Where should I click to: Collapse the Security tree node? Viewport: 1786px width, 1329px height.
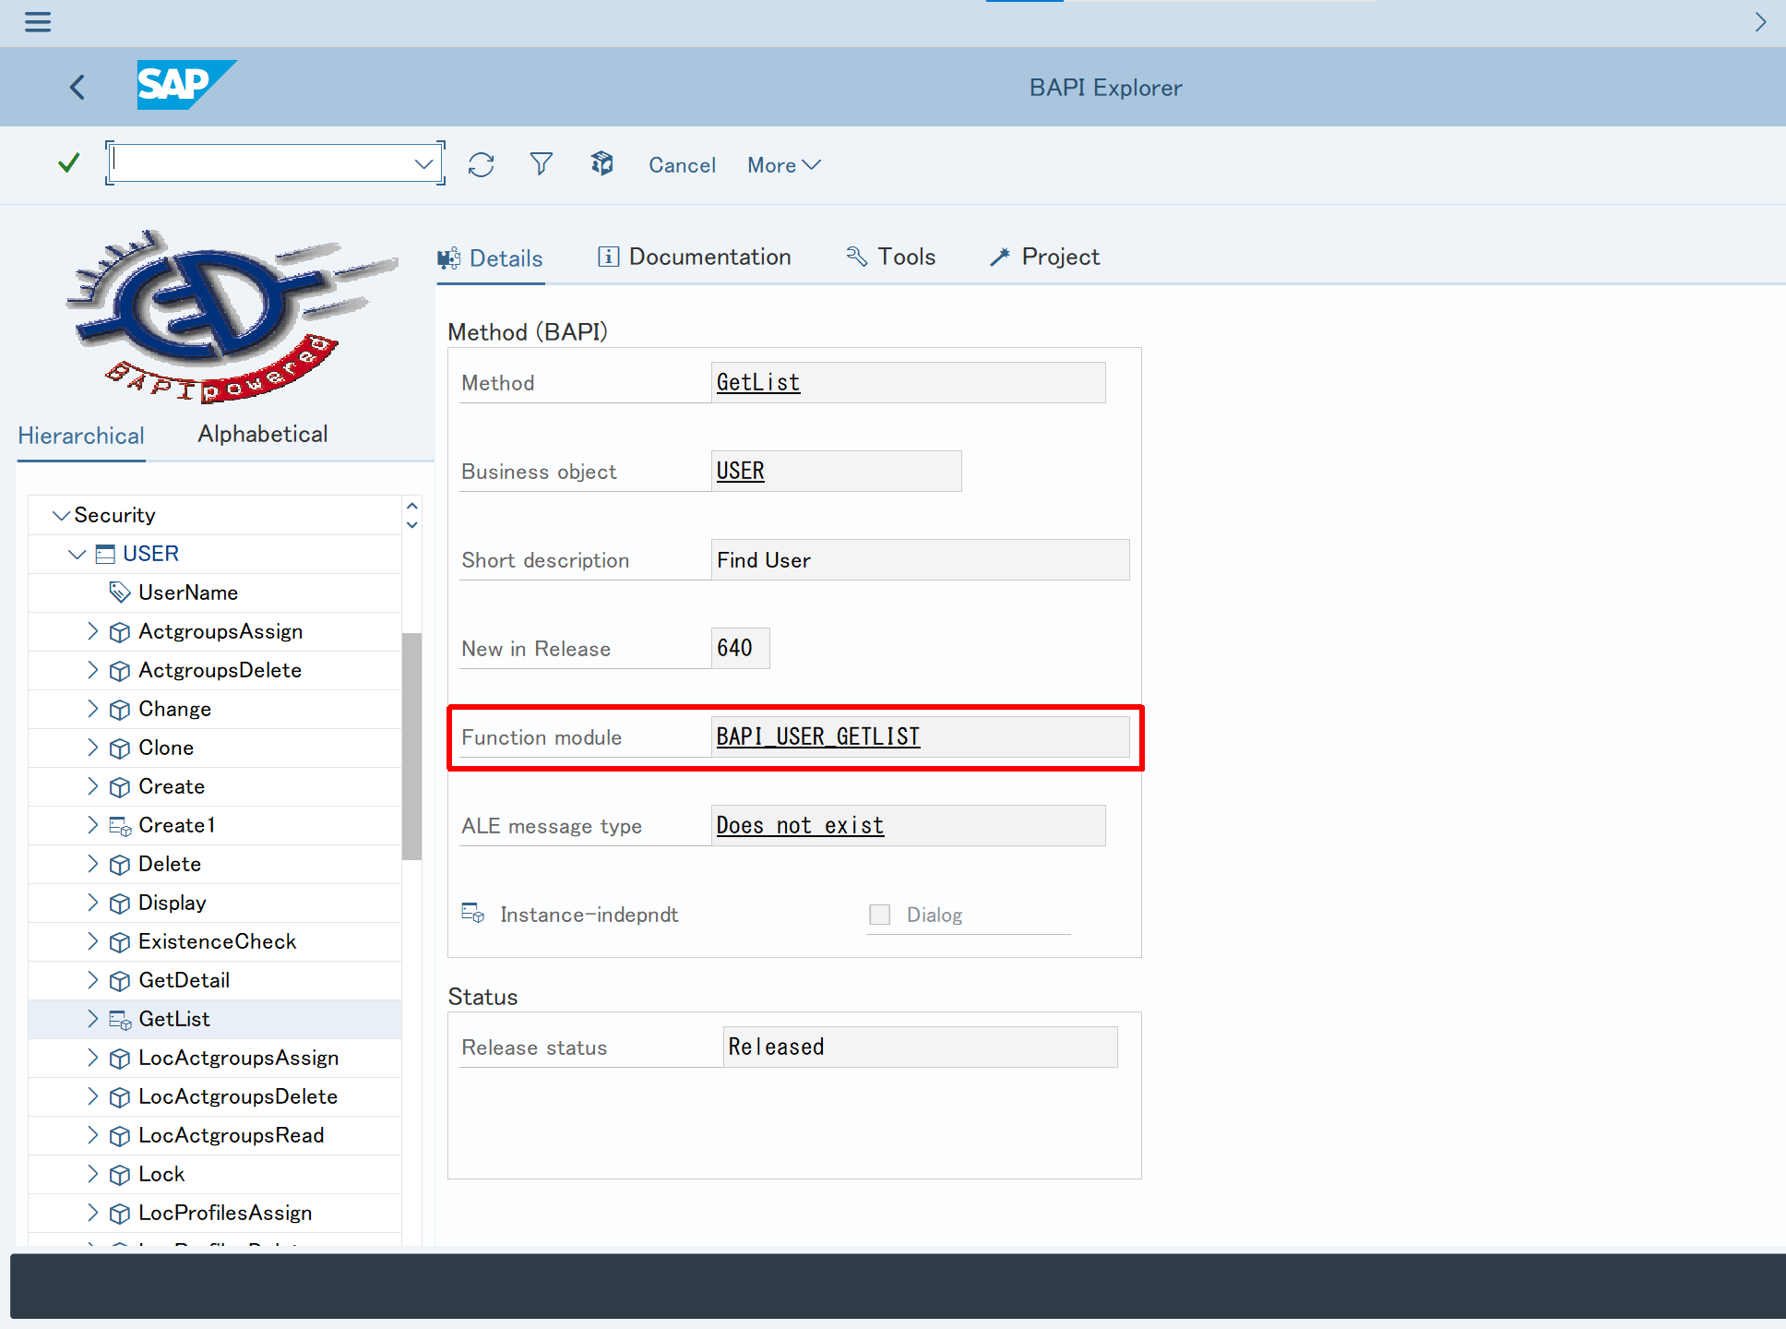pyautogui.click(x=61, y=515)
